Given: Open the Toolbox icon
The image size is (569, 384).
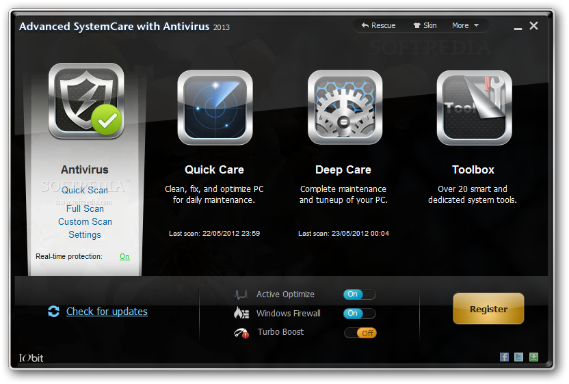Looking at the screenshot, I should (475, 108).
